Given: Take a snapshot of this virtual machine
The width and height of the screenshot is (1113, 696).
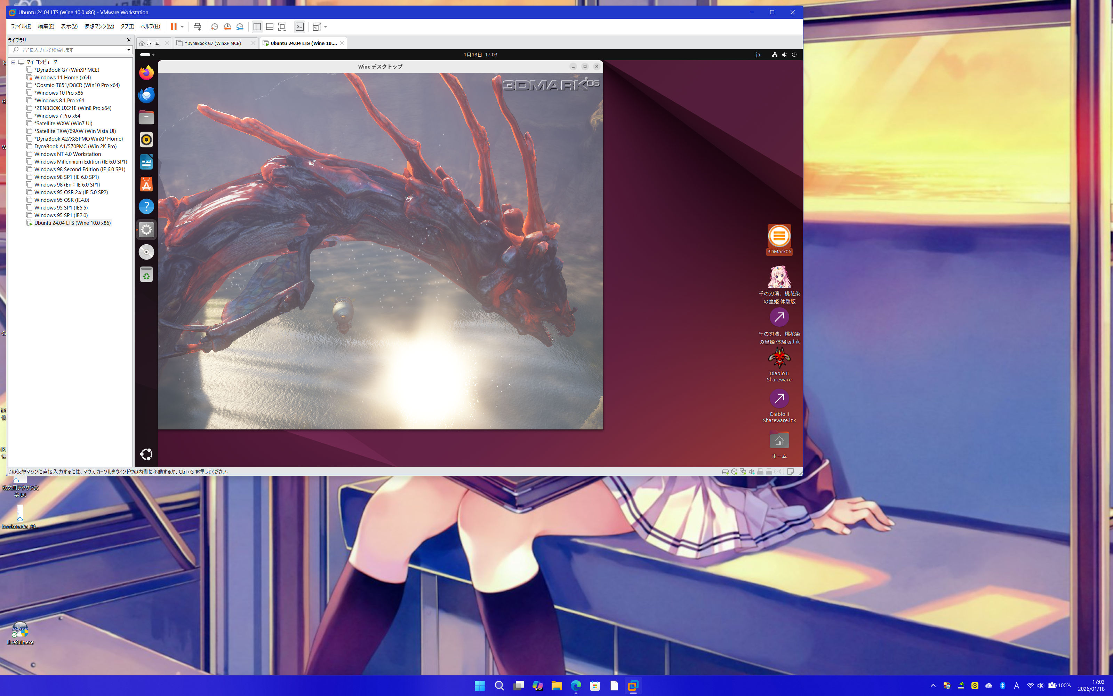Looking at the screenshot, I should coord(214,27).
